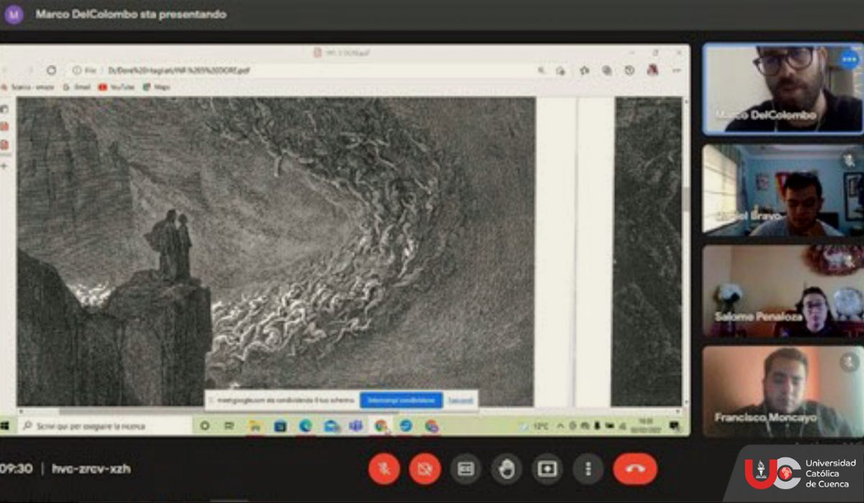Open the first bookmark on the bookmarks bar
This screenshot has width=864, height=503.
29,87
